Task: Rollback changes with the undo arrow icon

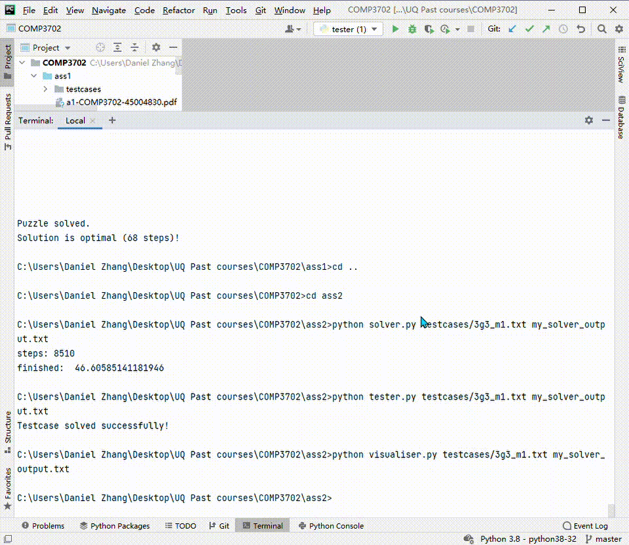Action: [x=581, y=29]
